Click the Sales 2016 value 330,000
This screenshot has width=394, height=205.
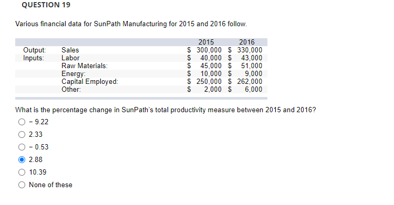250,50
